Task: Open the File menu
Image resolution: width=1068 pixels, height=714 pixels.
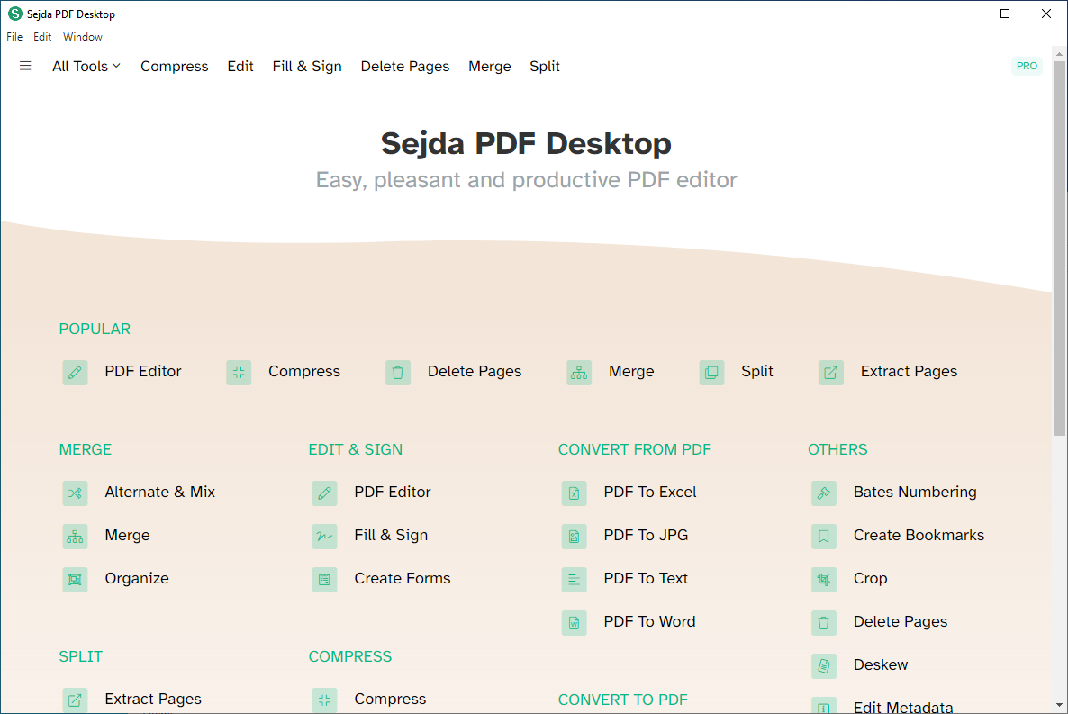Action: [14, 37]
